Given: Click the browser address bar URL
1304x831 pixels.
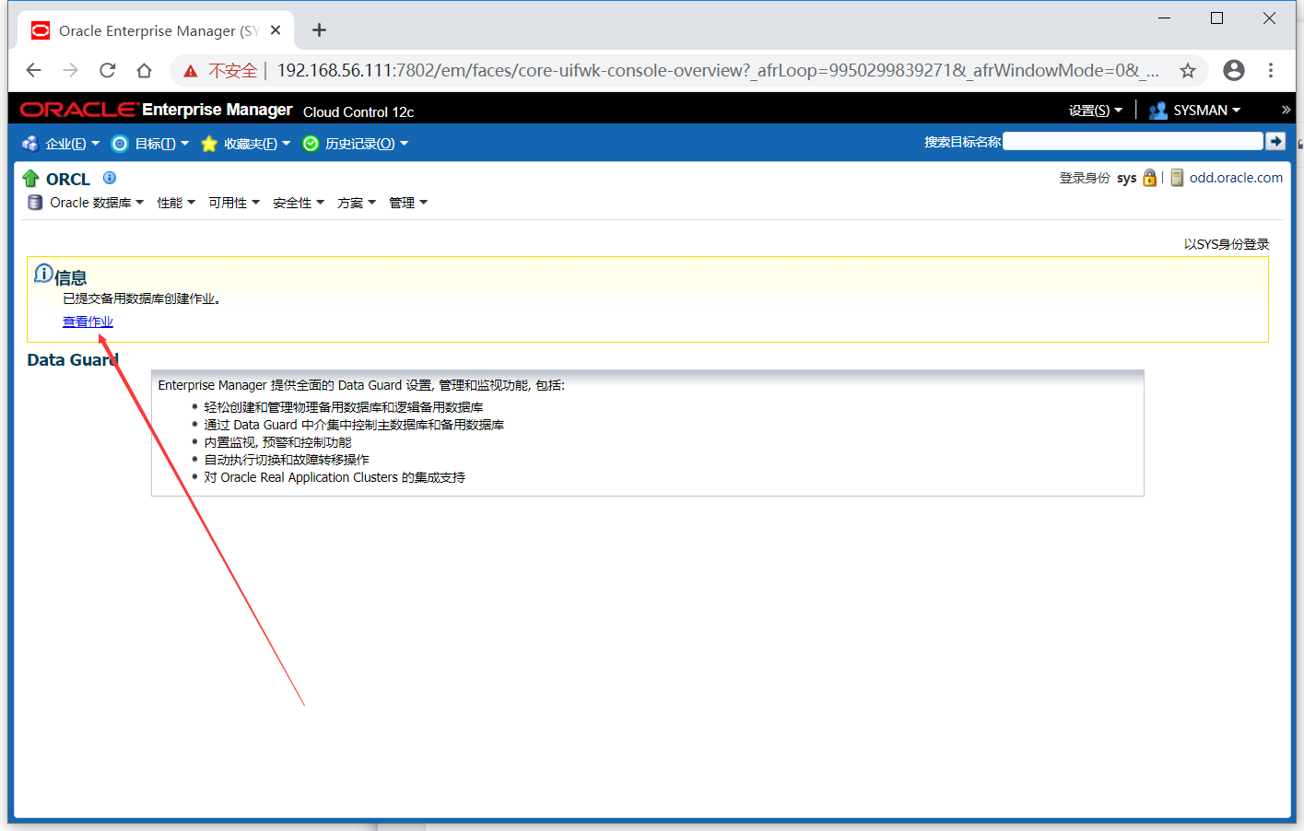Looking at the screenshot, I should click(x=717, y=70).
